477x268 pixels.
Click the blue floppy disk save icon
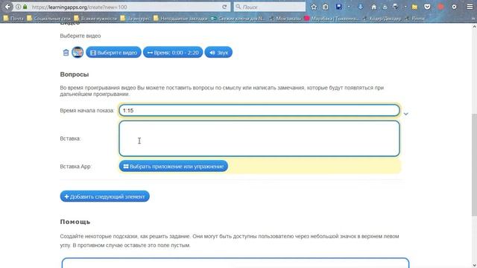338,7
